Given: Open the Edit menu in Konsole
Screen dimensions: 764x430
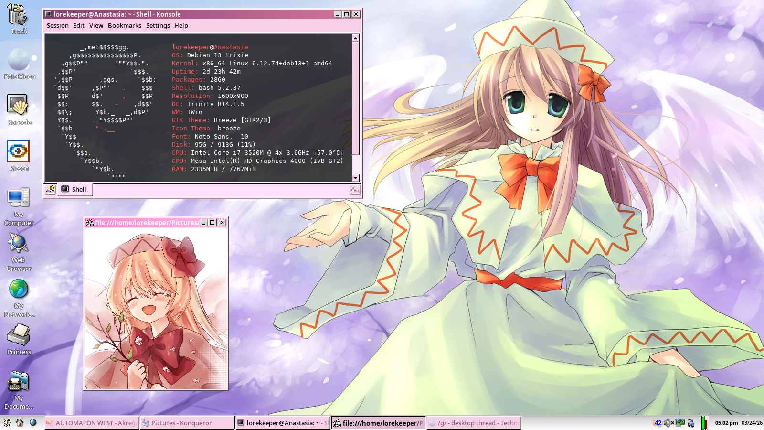Looking at the screenshot, I should click(x=79, y=26).
